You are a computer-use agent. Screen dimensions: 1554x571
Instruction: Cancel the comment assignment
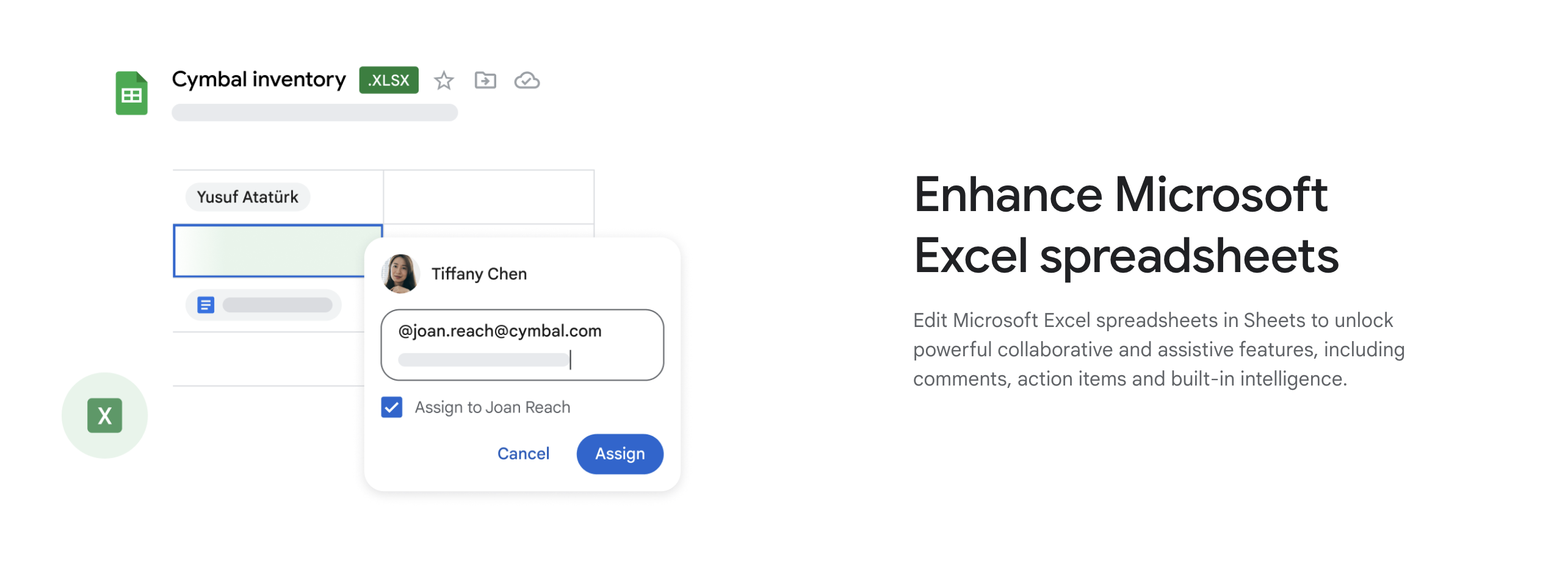pyautogui.click(x=523, y=454)
